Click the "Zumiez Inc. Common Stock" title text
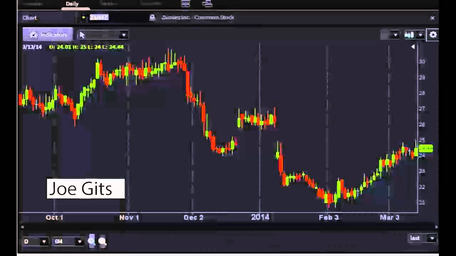Screen dimensions: 456x256 coord(197,17)
